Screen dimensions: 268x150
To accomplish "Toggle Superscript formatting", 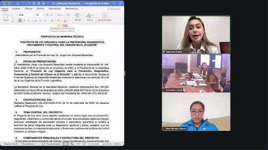I will click(x=45, y=21).
